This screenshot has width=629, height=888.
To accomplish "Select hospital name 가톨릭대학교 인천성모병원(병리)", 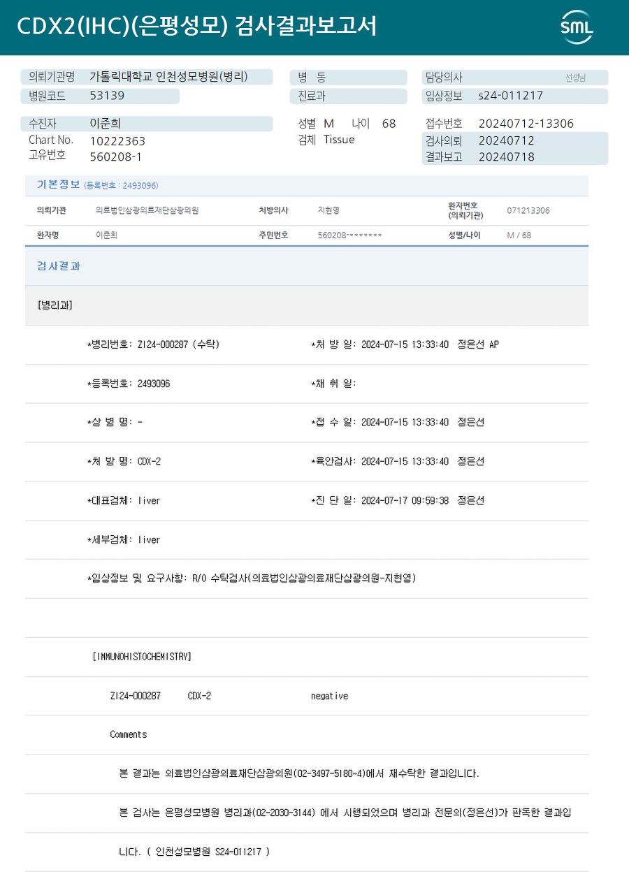I will (x=168, y=77).
